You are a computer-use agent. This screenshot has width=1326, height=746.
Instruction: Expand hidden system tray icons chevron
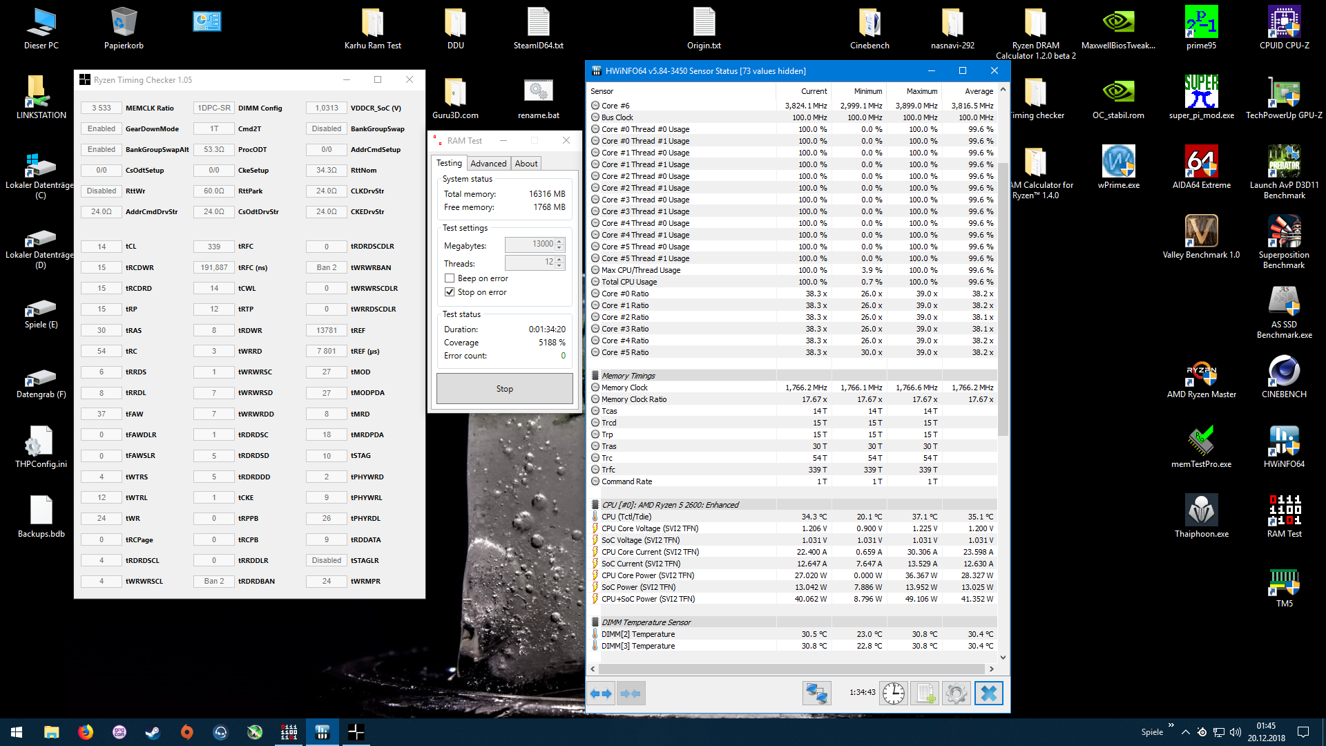(x=1185, y=732)
